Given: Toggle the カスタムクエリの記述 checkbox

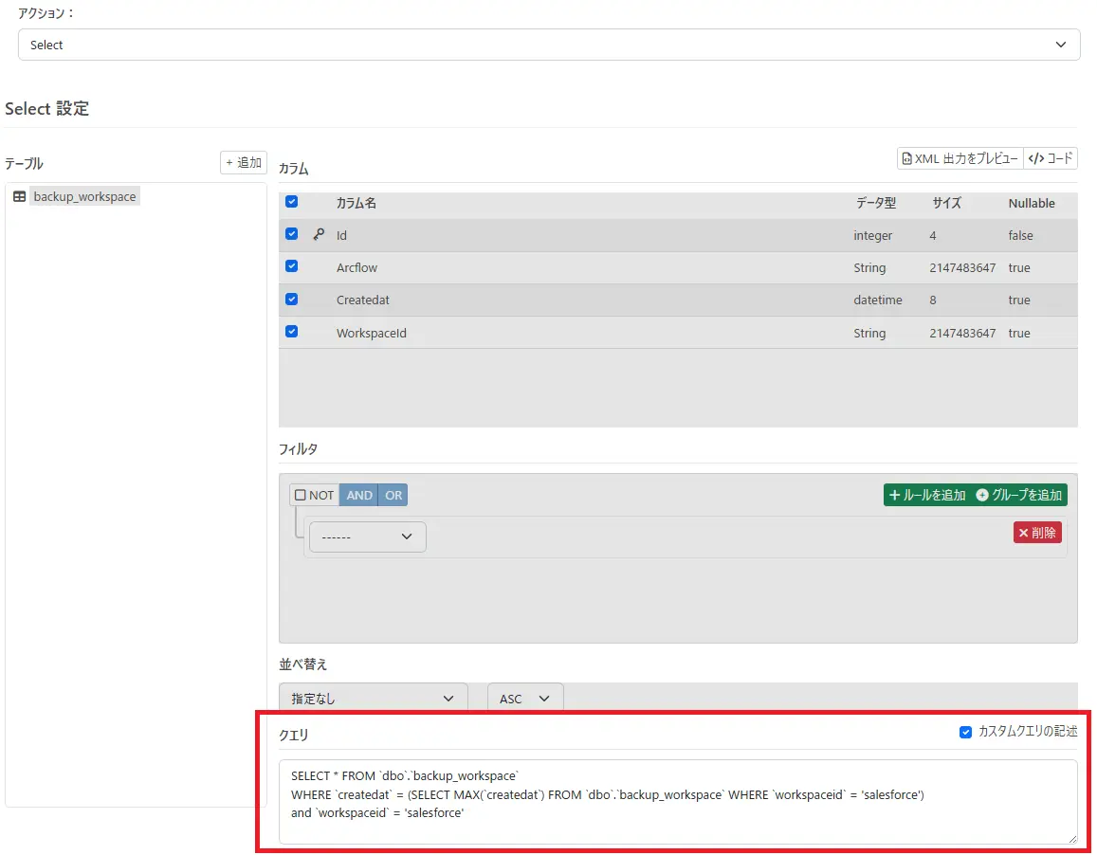Looking at the screenshot, I should tap(965, 731).
